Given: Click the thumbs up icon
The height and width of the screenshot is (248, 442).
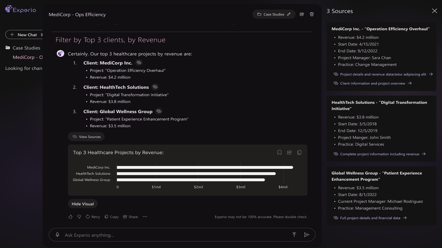Looking at the screenshot, I should [x=70, y=217].
